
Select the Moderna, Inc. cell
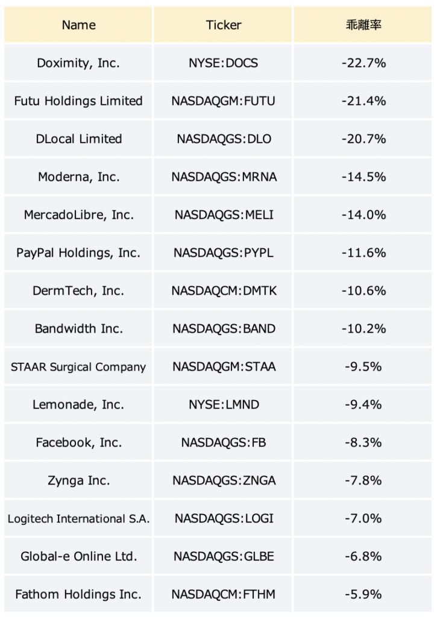(x=78, y=177)
